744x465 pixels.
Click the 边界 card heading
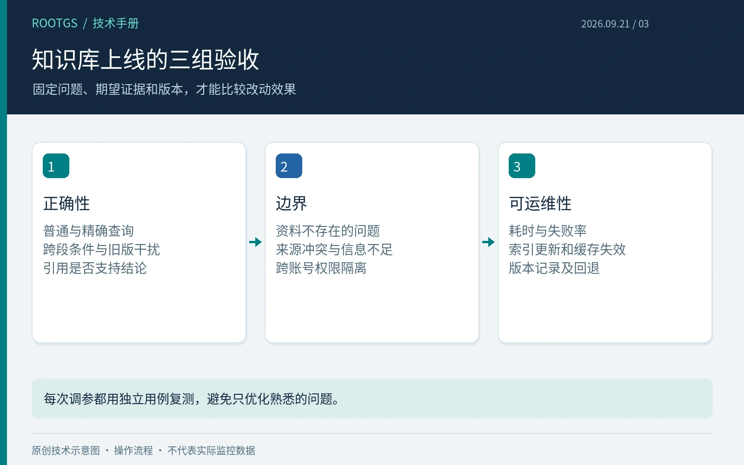[292, 204]
